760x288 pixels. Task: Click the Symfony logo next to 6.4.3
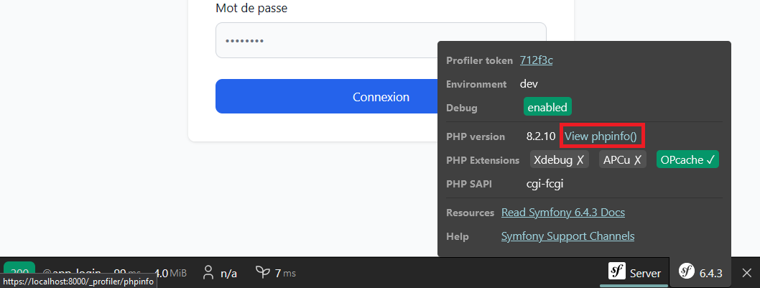point(687,272)
